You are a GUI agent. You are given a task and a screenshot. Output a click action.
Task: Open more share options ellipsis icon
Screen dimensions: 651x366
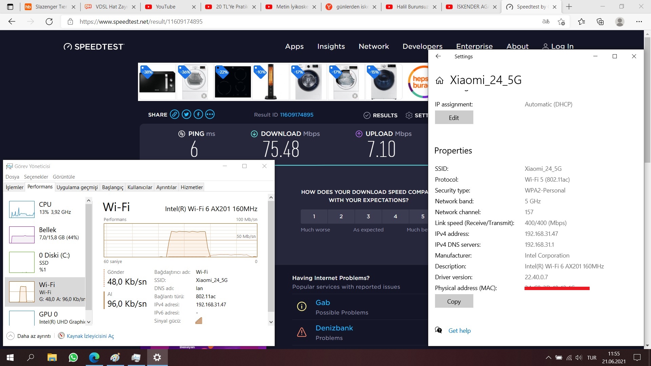[210, 115]
